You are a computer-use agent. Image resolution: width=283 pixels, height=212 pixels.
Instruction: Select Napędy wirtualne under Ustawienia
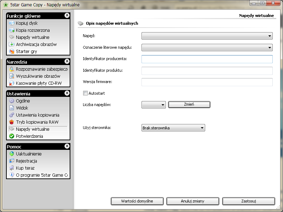38,129
